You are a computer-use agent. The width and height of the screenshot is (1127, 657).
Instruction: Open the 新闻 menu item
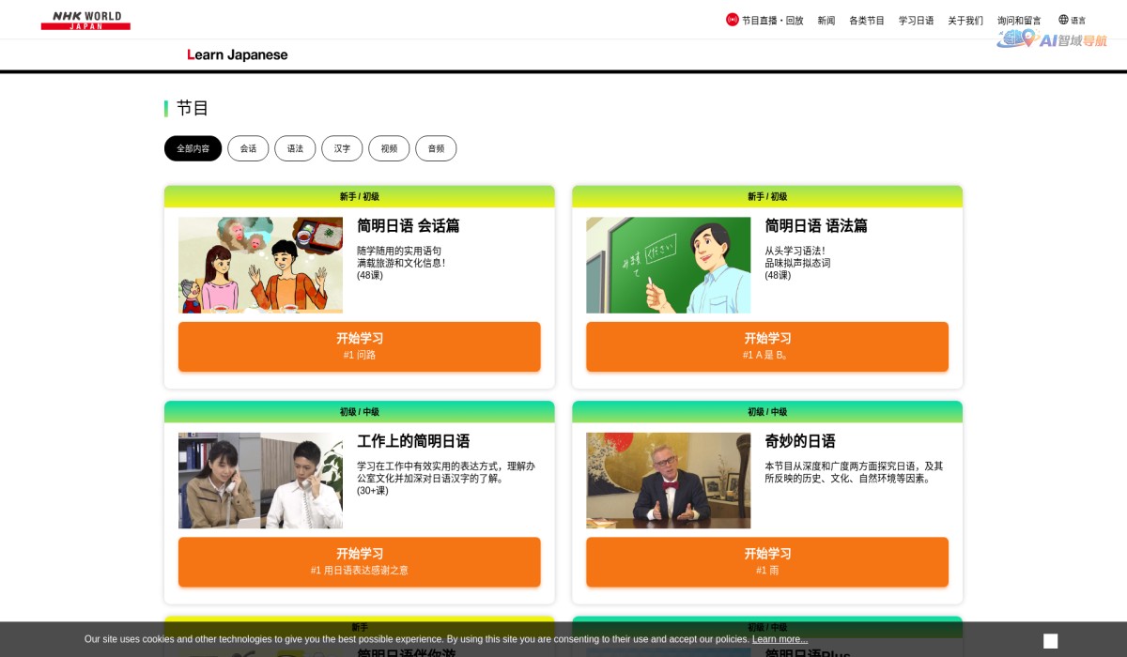[826, 20]
